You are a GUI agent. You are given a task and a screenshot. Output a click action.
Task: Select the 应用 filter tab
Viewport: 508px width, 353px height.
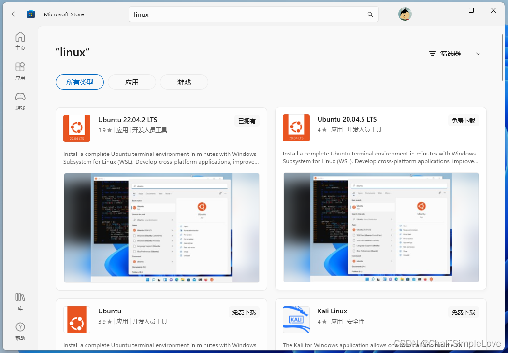pyautogui.click(x=131, y=82)
